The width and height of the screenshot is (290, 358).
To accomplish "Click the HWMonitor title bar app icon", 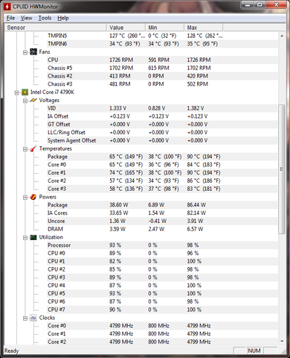I will point(7,7).
